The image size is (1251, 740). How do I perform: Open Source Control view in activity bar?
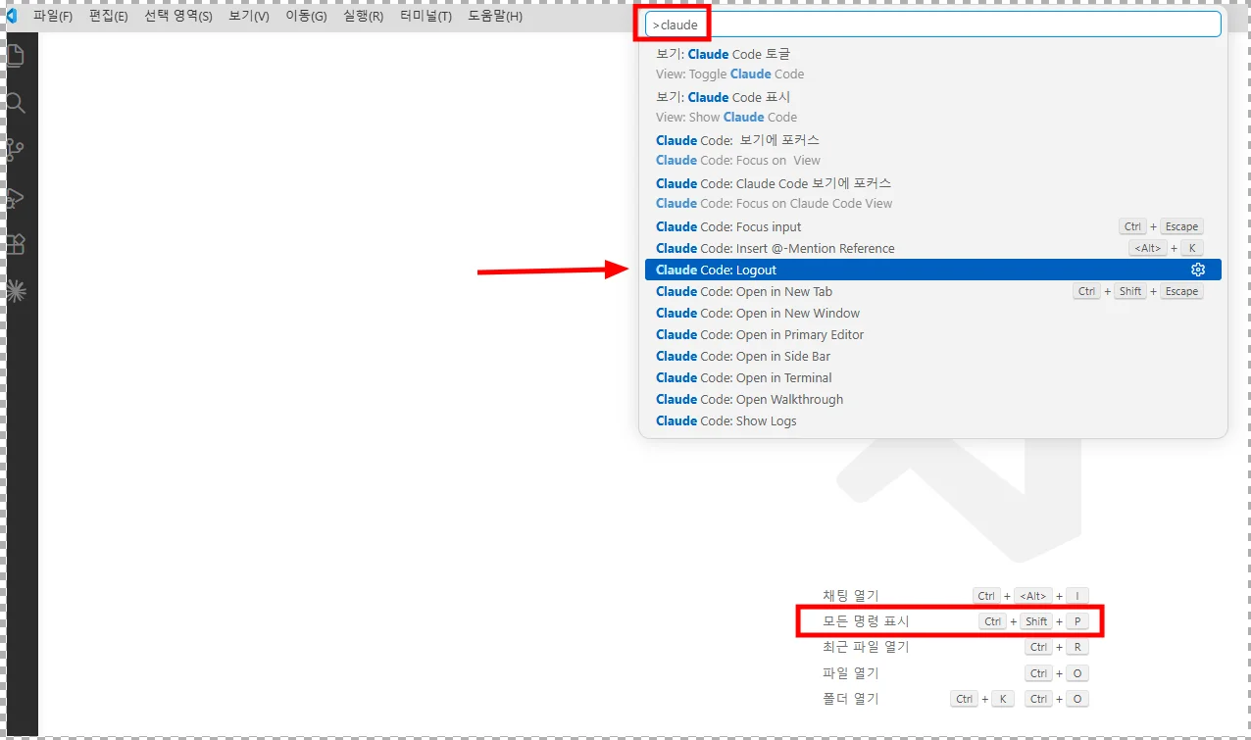[x=16, y=150]
